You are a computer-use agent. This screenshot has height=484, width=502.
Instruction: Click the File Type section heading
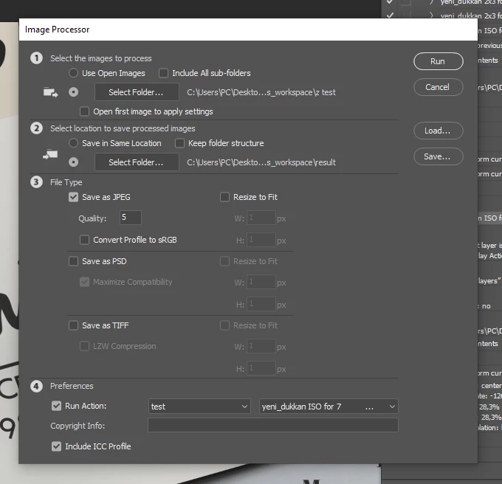[x=66, y=182]
